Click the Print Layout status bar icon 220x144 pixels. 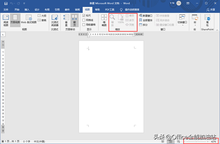pos(170,142)
